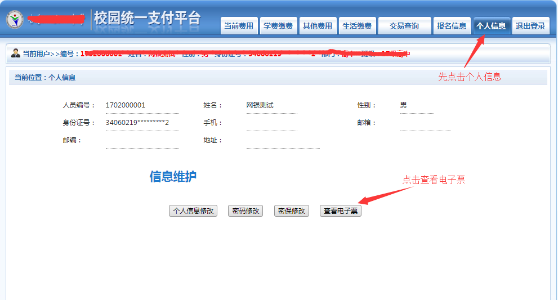
Task: Click the 姓名 field showing 网银测试
Action: [x=260, y=105]
